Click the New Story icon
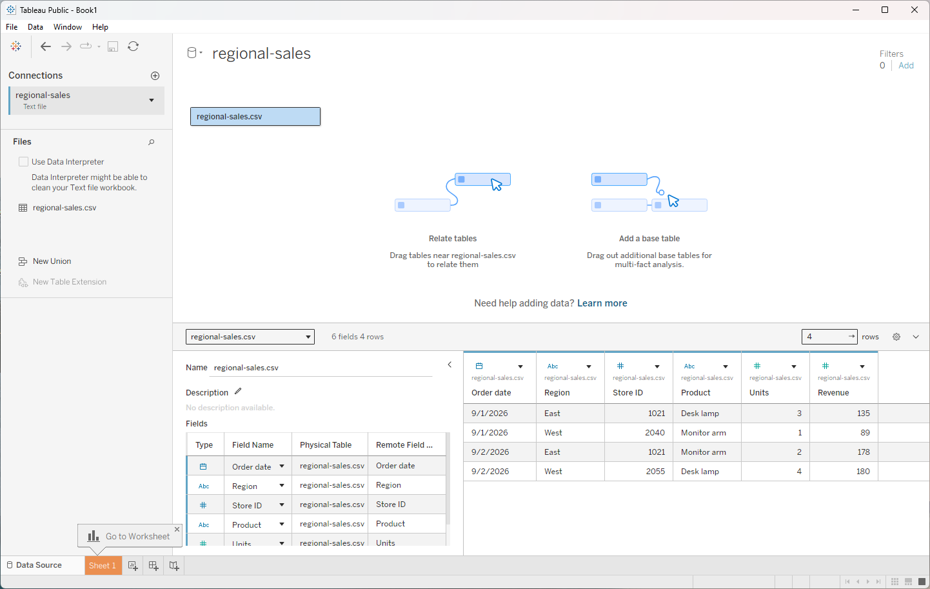 [x=174, y=566]
